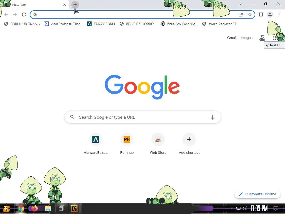Bookmark this tab with the star icon
The width and height of the screenshot is (285, 214).
(250, 14)
